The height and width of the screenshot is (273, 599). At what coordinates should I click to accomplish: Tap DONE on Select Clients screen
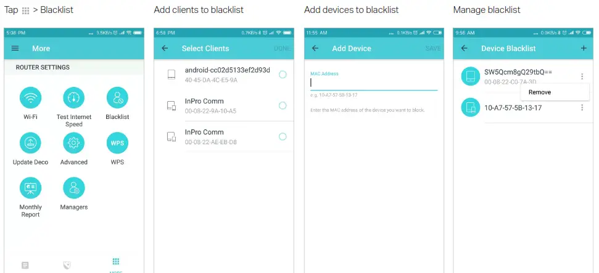[283, 49]
